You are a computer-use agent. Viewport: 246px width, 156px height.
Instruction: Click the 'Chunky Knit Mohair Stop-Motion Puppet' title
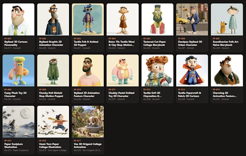point(51,94)
